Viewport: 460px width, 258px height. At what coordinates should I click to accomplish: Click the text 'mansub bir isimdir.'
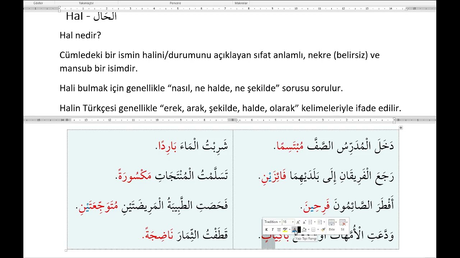click(98, 68)
